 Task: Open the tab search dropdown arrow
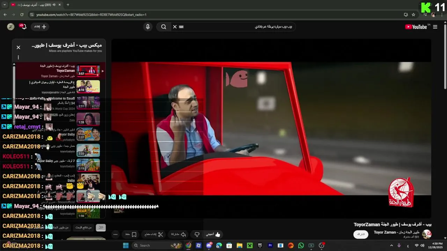5,5
